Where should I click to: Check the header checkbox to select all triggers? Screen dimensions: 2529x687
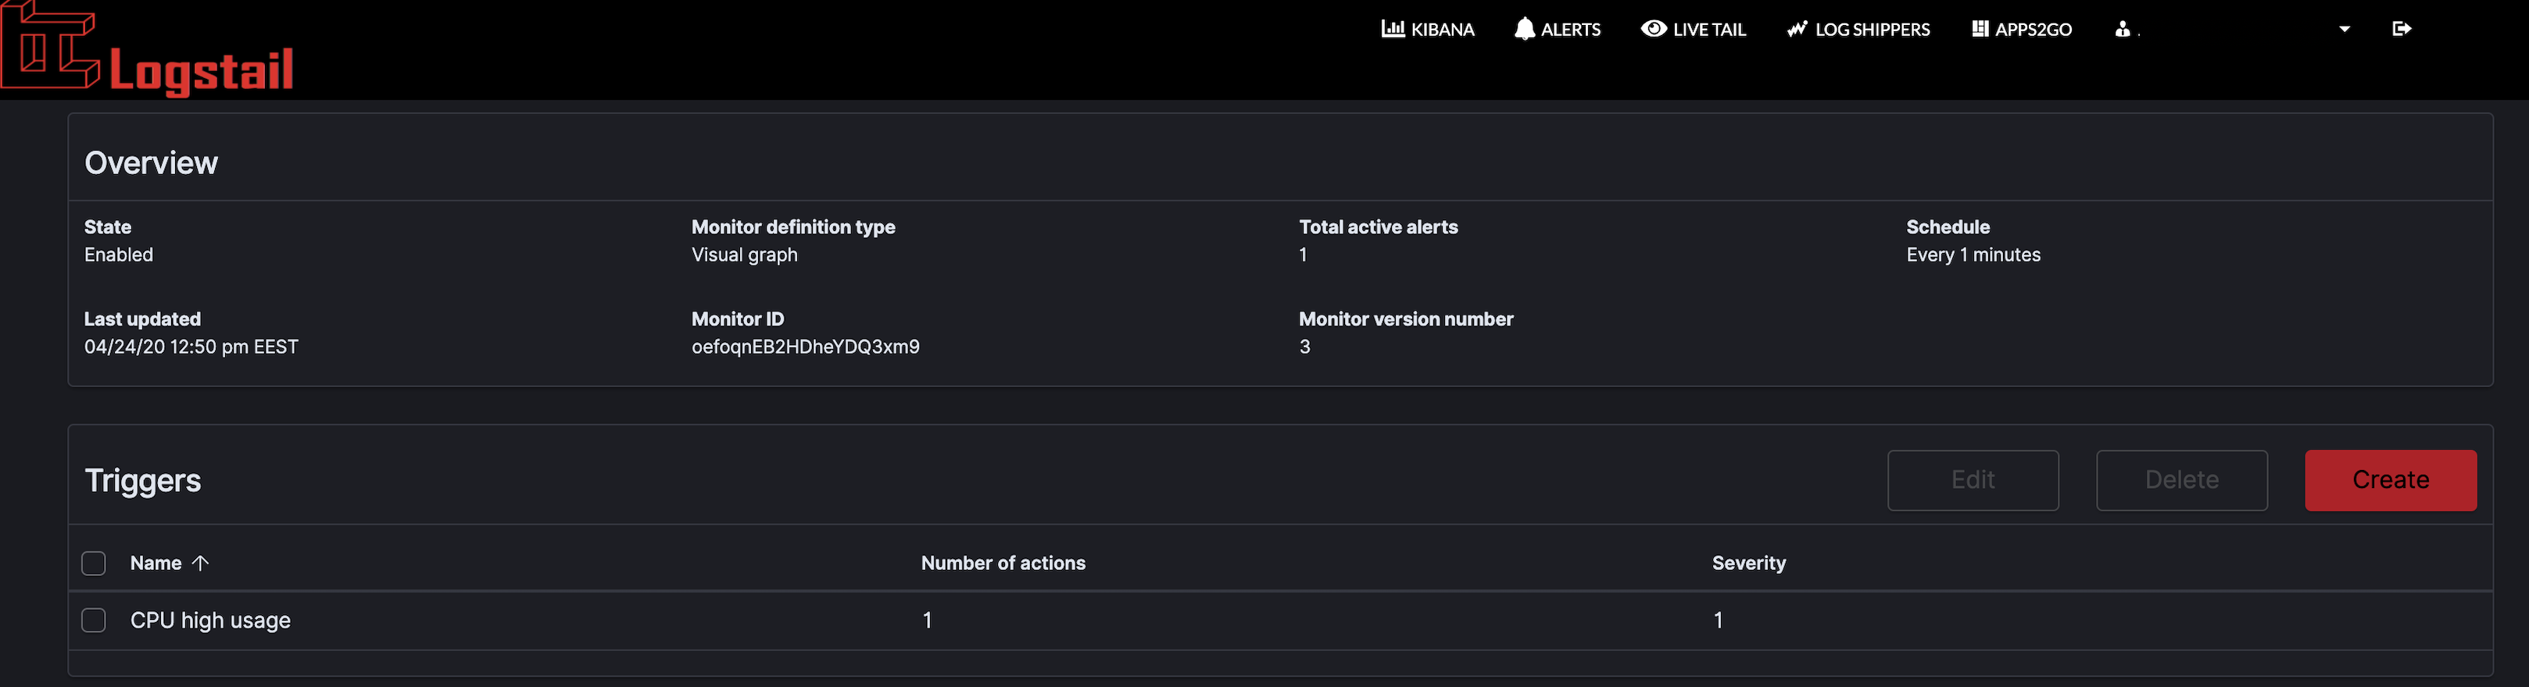pyautogui.click(x=93, y=564)
